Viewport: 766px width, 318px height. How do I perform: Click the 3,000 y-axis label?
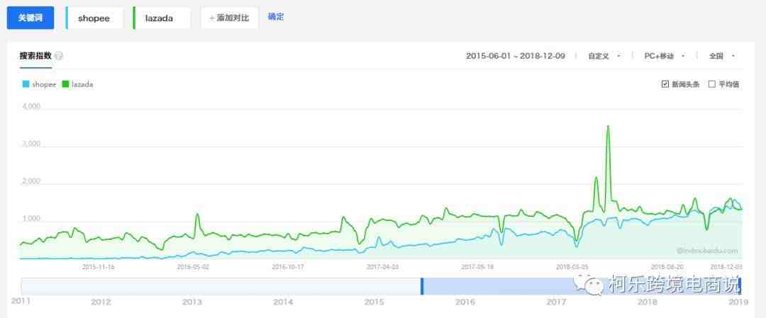point(30,144)
